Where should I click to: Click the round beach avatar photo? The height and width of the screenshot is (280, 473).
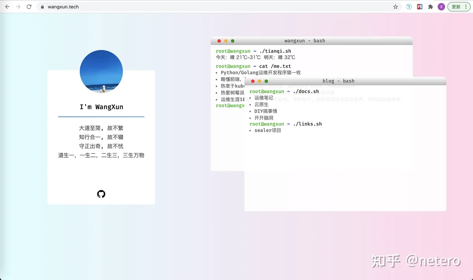(101, 72)
